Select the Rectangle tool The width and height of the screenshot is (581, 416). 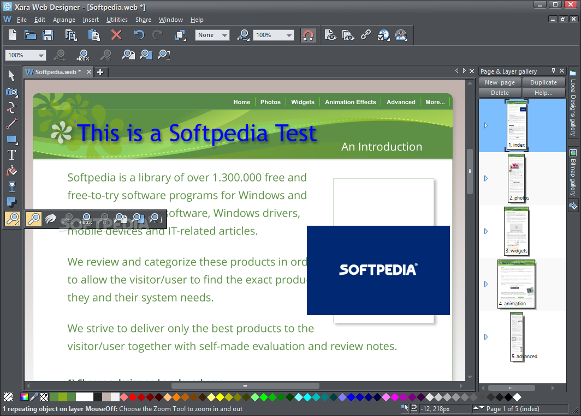click(x=11, y=140)
